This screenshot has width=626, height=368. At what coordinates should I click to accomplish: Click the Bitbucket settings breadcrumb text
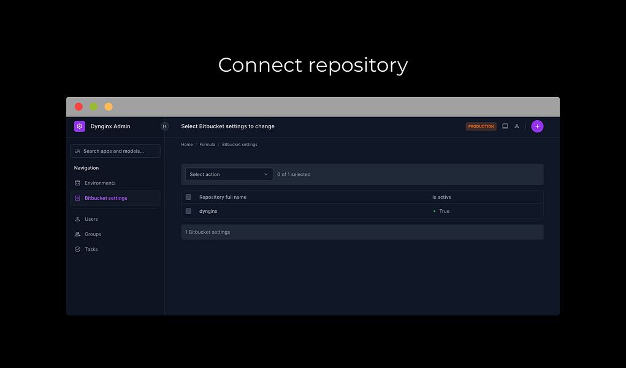(x=240, y=145)
